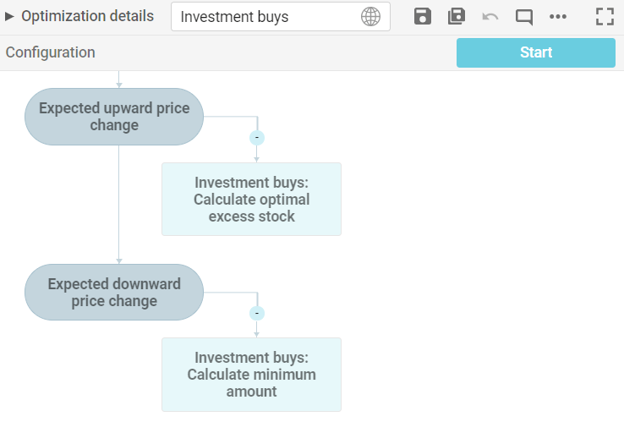Open translations via the globe icon
This screenshot has height=422, width=624.
point(370,17)
